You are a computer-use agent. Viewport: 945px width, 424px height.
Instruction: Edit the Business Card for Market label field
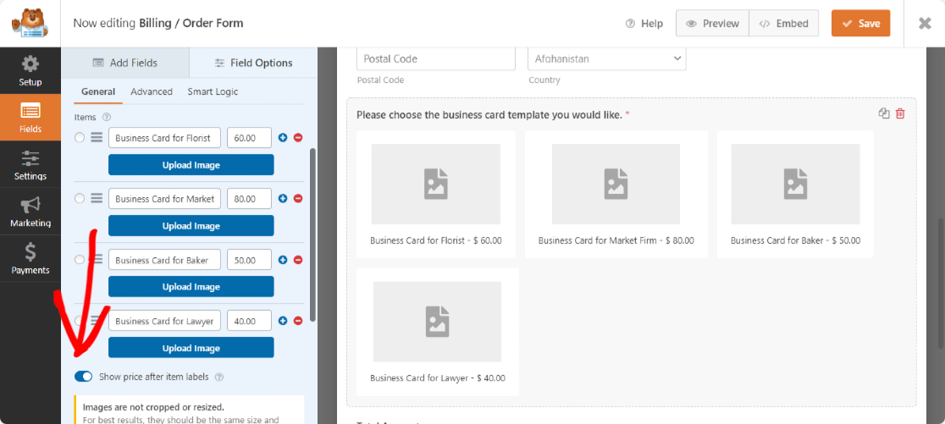coord(164,199)
